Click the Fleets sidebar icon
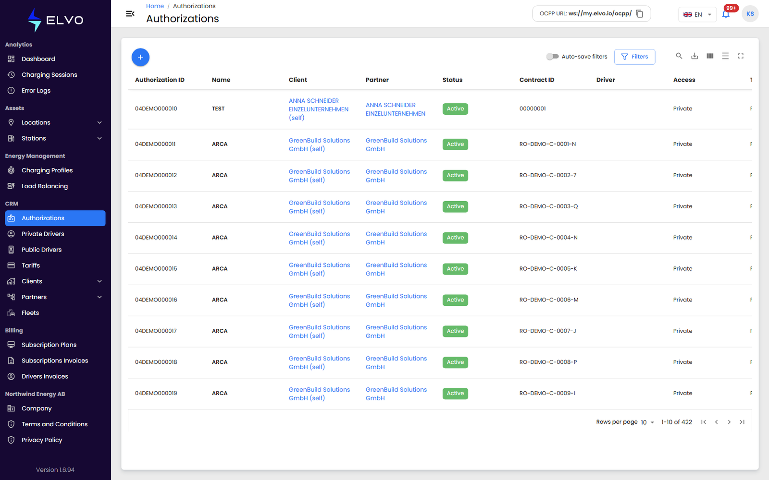 11,313
